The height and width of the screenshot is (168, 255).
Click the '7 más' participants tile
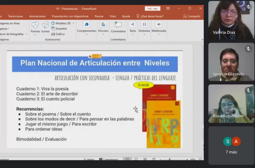click(231, 145)
